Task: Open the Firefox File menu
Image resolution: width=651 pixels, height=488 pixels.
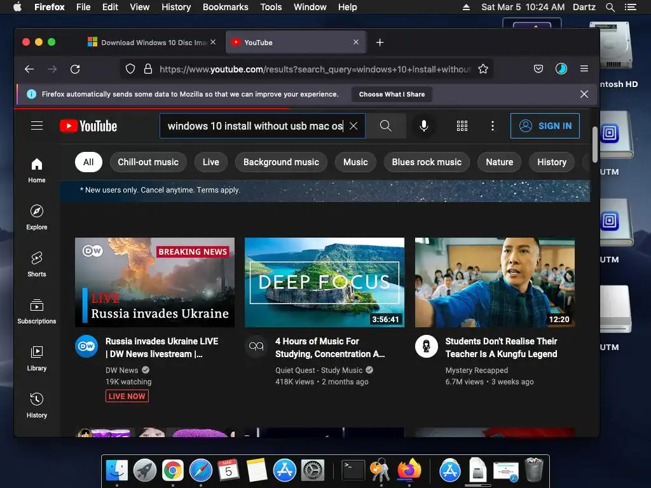Action: pyautogui.click(x=83, y=7)
